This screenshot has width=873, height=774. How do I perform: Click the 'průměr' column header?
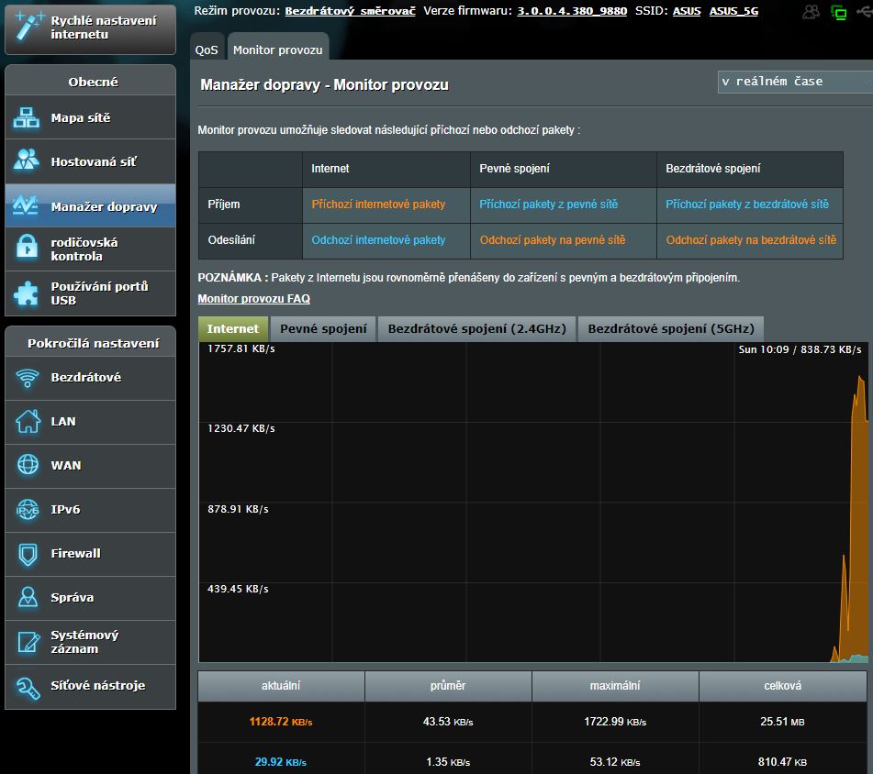[x=448, y=686]
